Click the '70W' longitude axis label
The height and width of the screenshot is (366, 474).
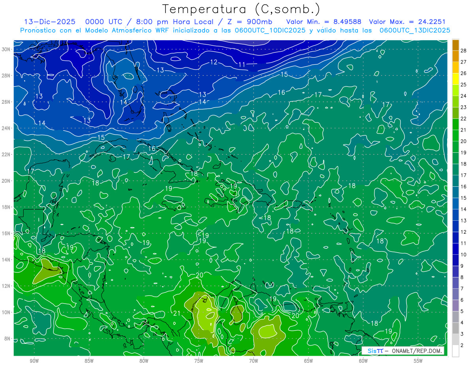pyautogui.click(x=254, y=361)
